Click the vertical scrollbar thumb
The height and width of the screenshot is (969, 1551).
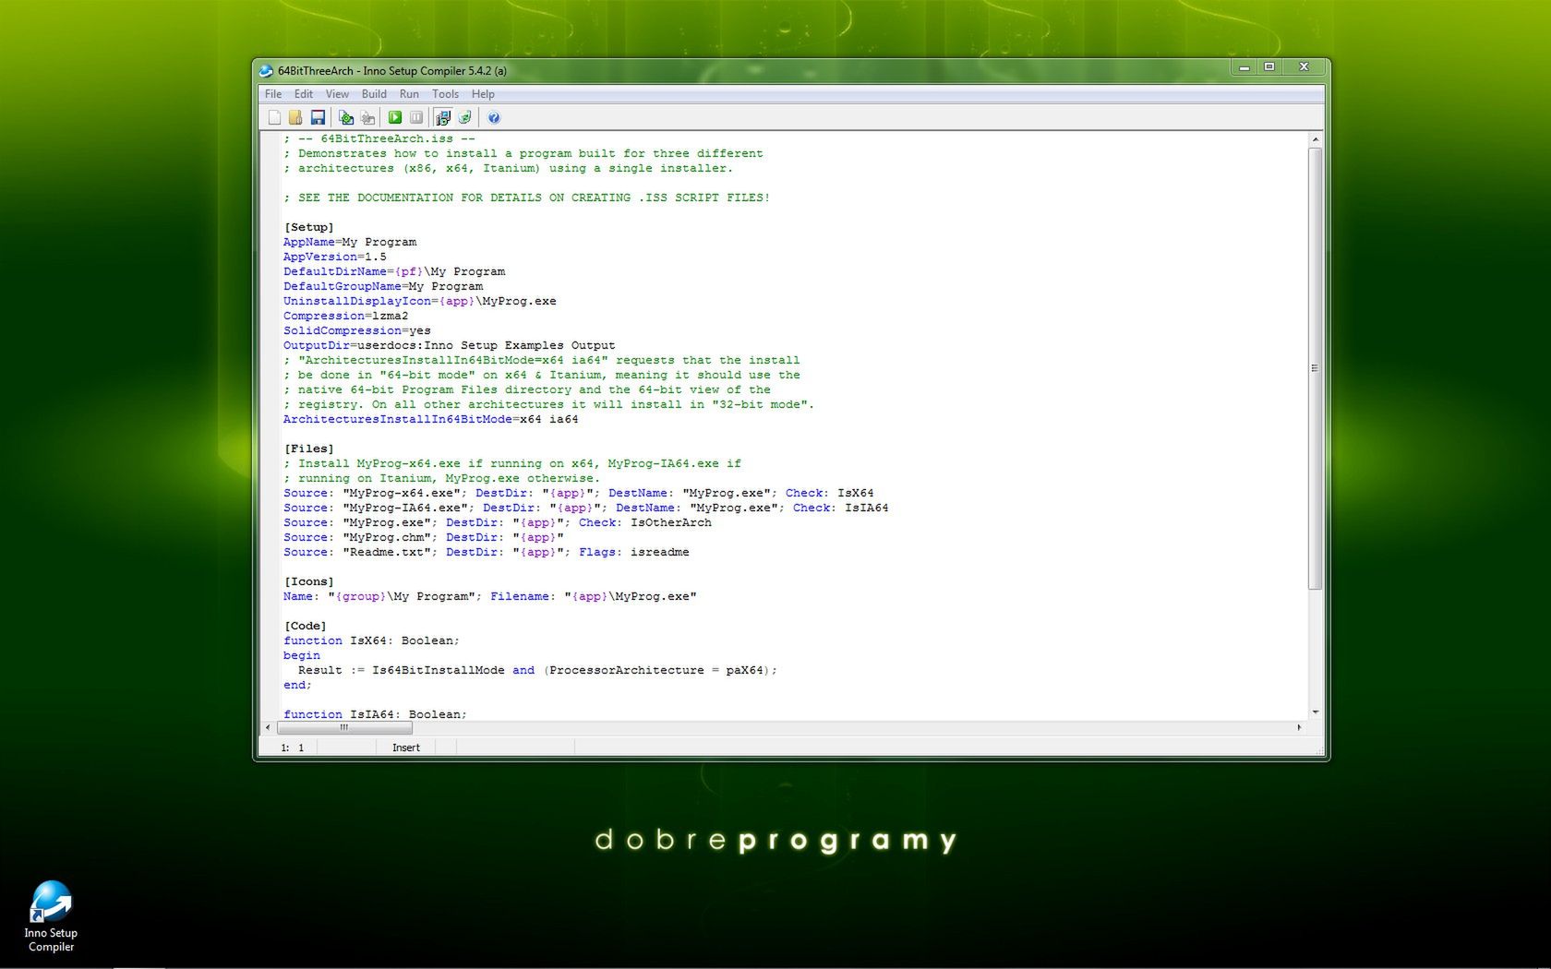point(1316,368)
